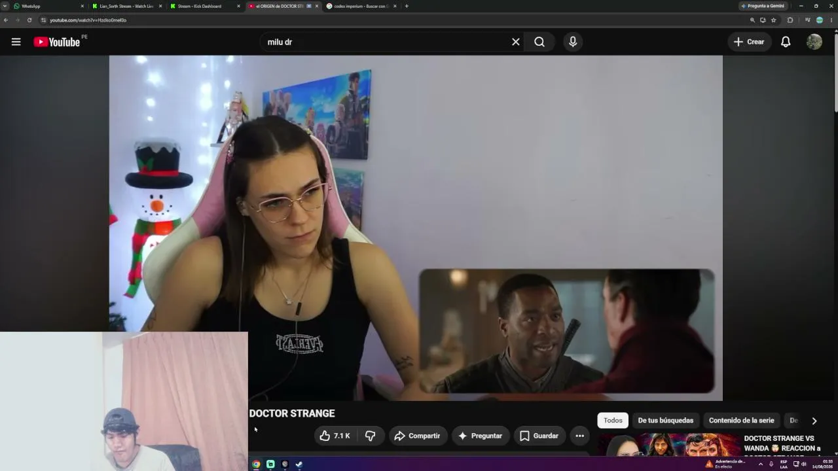
Task: Open the notifications bell
Action: click(x=786, y=42)
